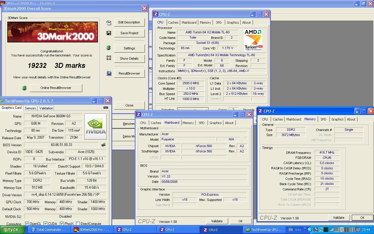
Task: Open Graphics tab in top CPU-Z window
Action: click(x=233, y=23)
